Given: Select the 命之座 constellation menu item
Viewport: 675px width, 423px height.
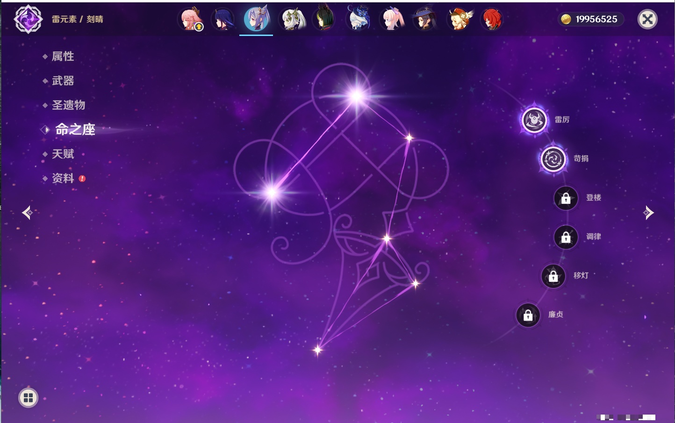Looking at the screenshot, I should 75,129.
